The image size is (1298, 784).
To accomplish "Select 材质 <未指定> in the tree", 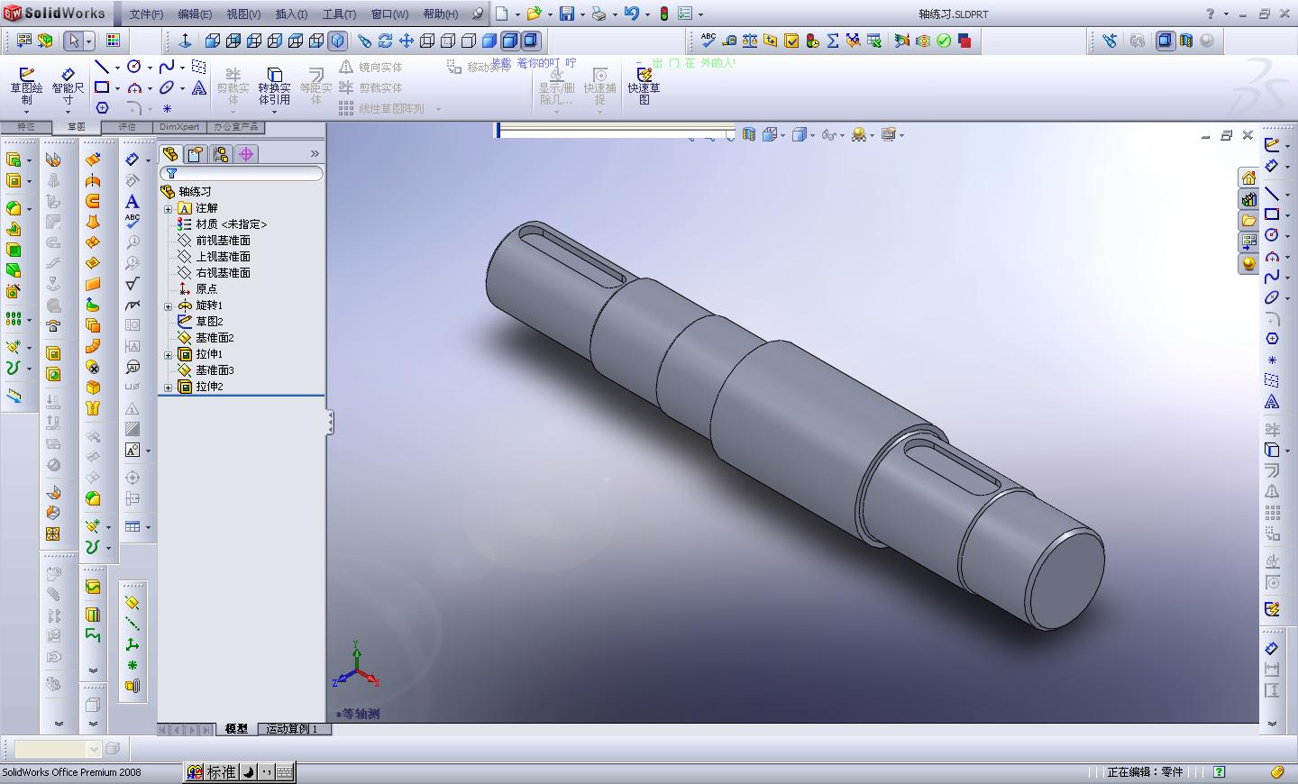I will (x=231, y=224).
